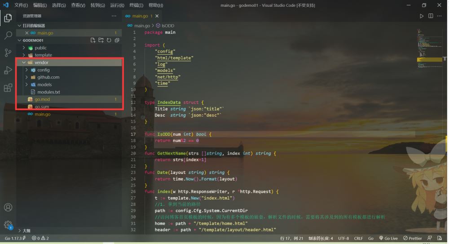Click the Prettier status bar item
Screen dimensions: 449x244
[412, 238]
